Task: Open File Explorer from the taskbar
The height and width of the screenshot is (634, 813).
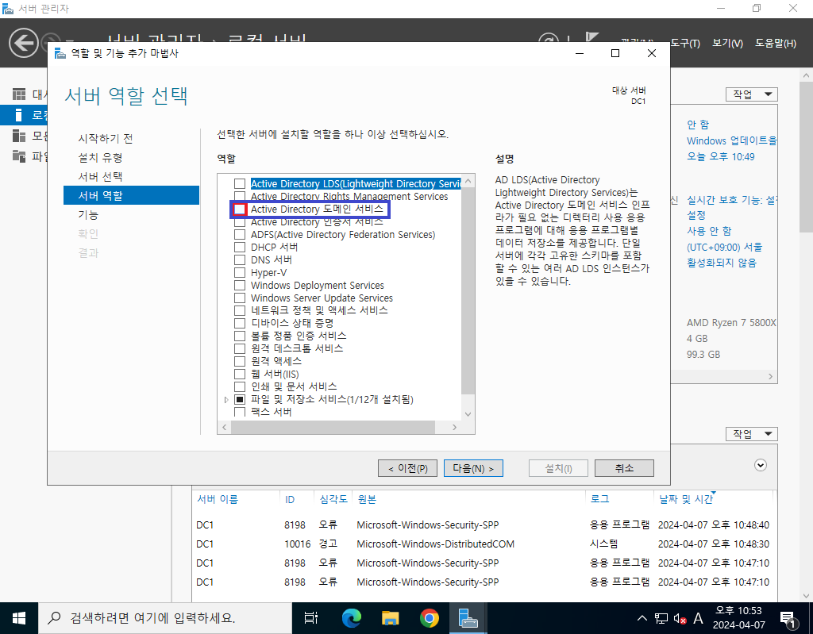Action: (x=391, y=618)
